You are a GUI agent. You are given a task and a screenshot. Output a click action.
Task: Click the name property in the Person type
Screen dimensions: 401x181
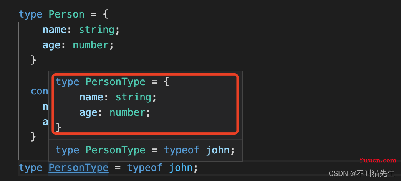tap(55, 30)
